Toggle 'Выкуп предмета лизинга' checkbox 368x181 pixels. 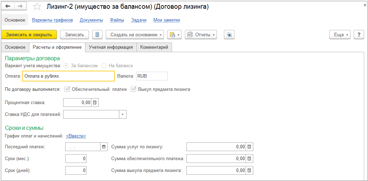point(134,89)
